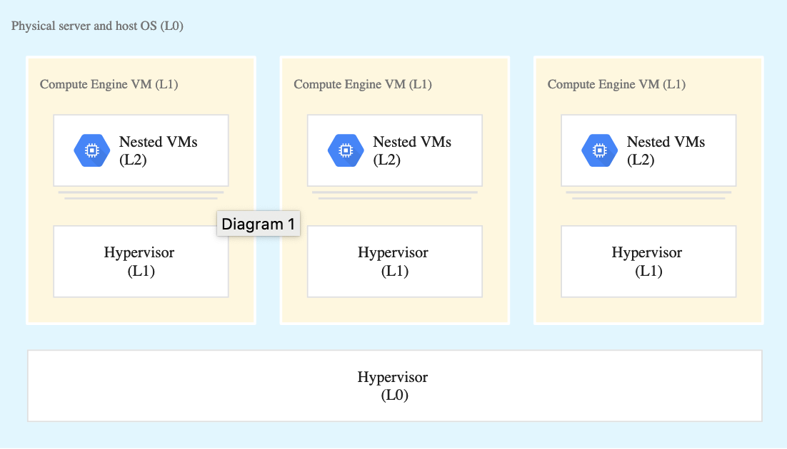Screen dimensions: 787x449
Task: Click the hexagonal chip icon in rightmost VM
Action: [x=599, y=150]
